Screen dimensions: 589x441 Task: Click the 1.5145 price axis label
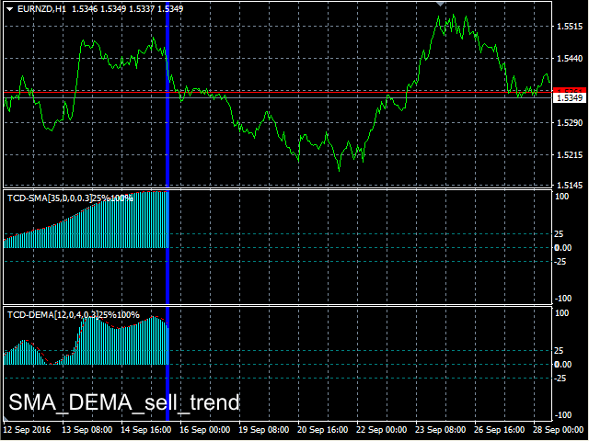pyautogui.click(x=570, y=186)
